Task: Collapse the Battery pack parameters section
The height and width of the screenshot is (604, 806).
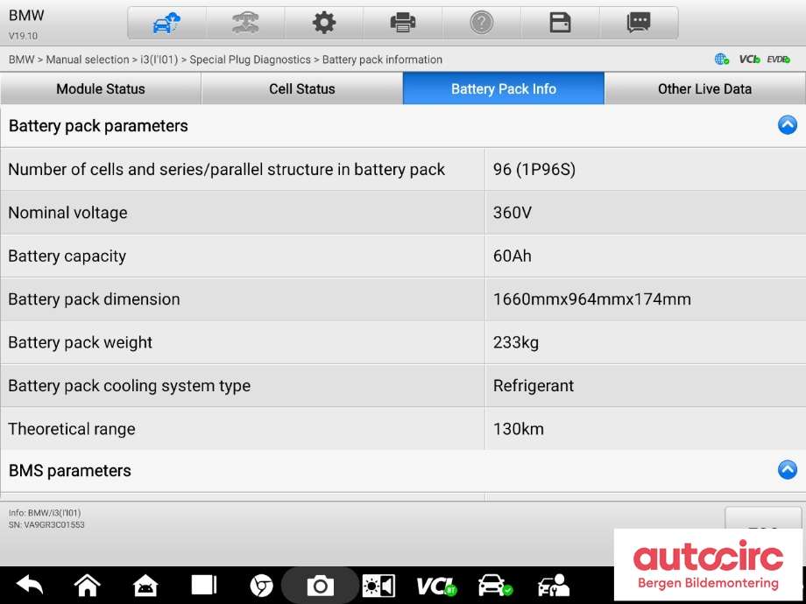Action: [787, 125]
